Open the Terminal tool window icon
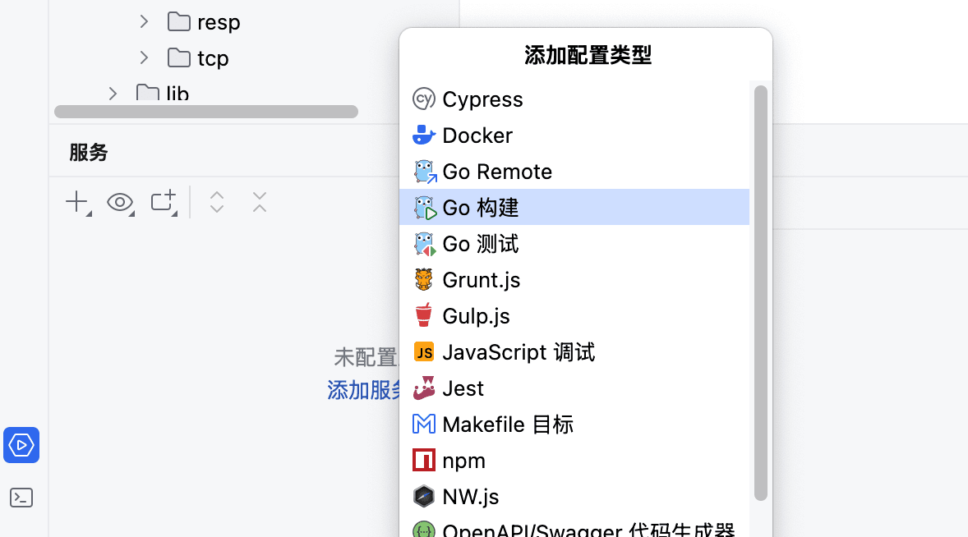Image resolution: width=968 pixels, height=537 pixels. [21, 497]
